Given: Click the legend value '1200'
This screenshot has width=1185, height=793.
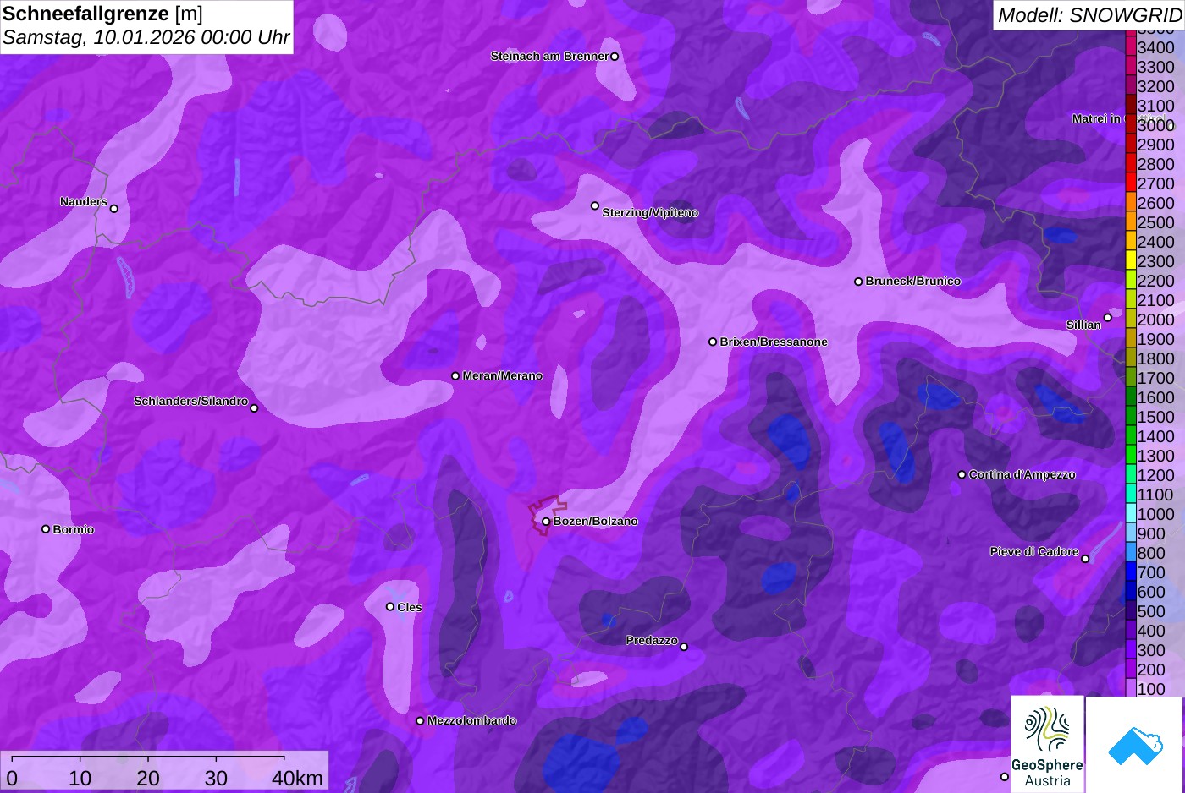Looking at the screenshot, I should click(1155, 475).
